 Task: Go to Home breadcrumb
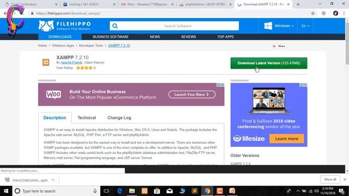pyautogui.click(x=43, y=46)
